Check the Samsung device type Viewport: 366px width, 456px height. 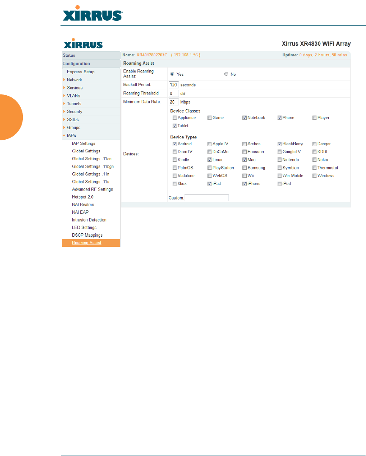tap(245, 168)
